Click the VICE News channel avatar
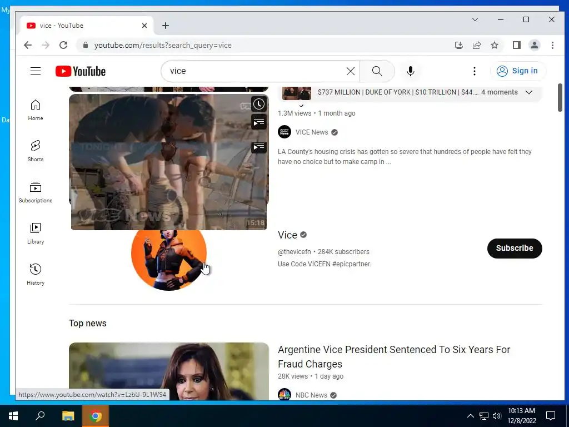Image resolution: width=569 pixels, height=427 pixels. click(x=284, y=132)
